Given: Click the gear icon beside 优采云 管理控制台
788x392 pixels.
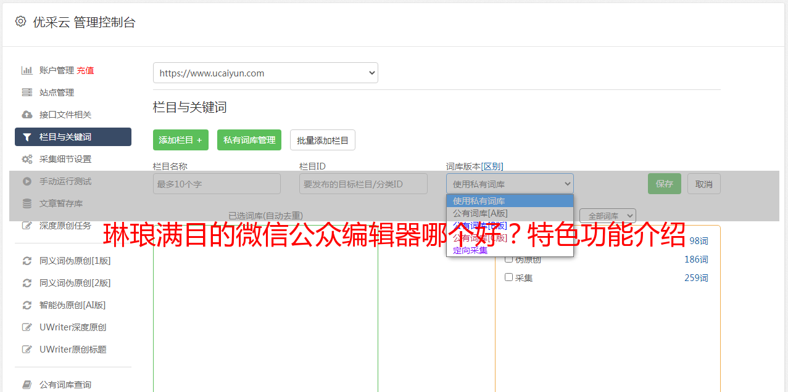Looking at the screenshot, I should click(x=20, y=22).
